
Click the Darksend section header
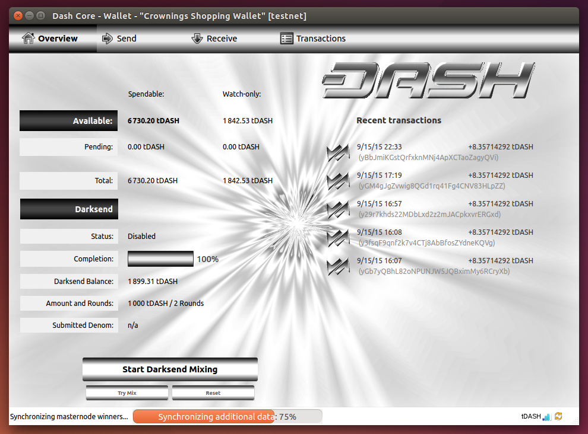point(69,209)
